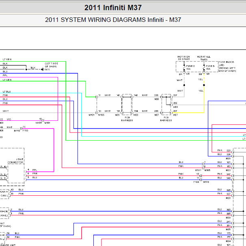Click the "FUSE 3 10A" fuse label
The width and height of the screenshot is (246, 246).
(190, 67)
